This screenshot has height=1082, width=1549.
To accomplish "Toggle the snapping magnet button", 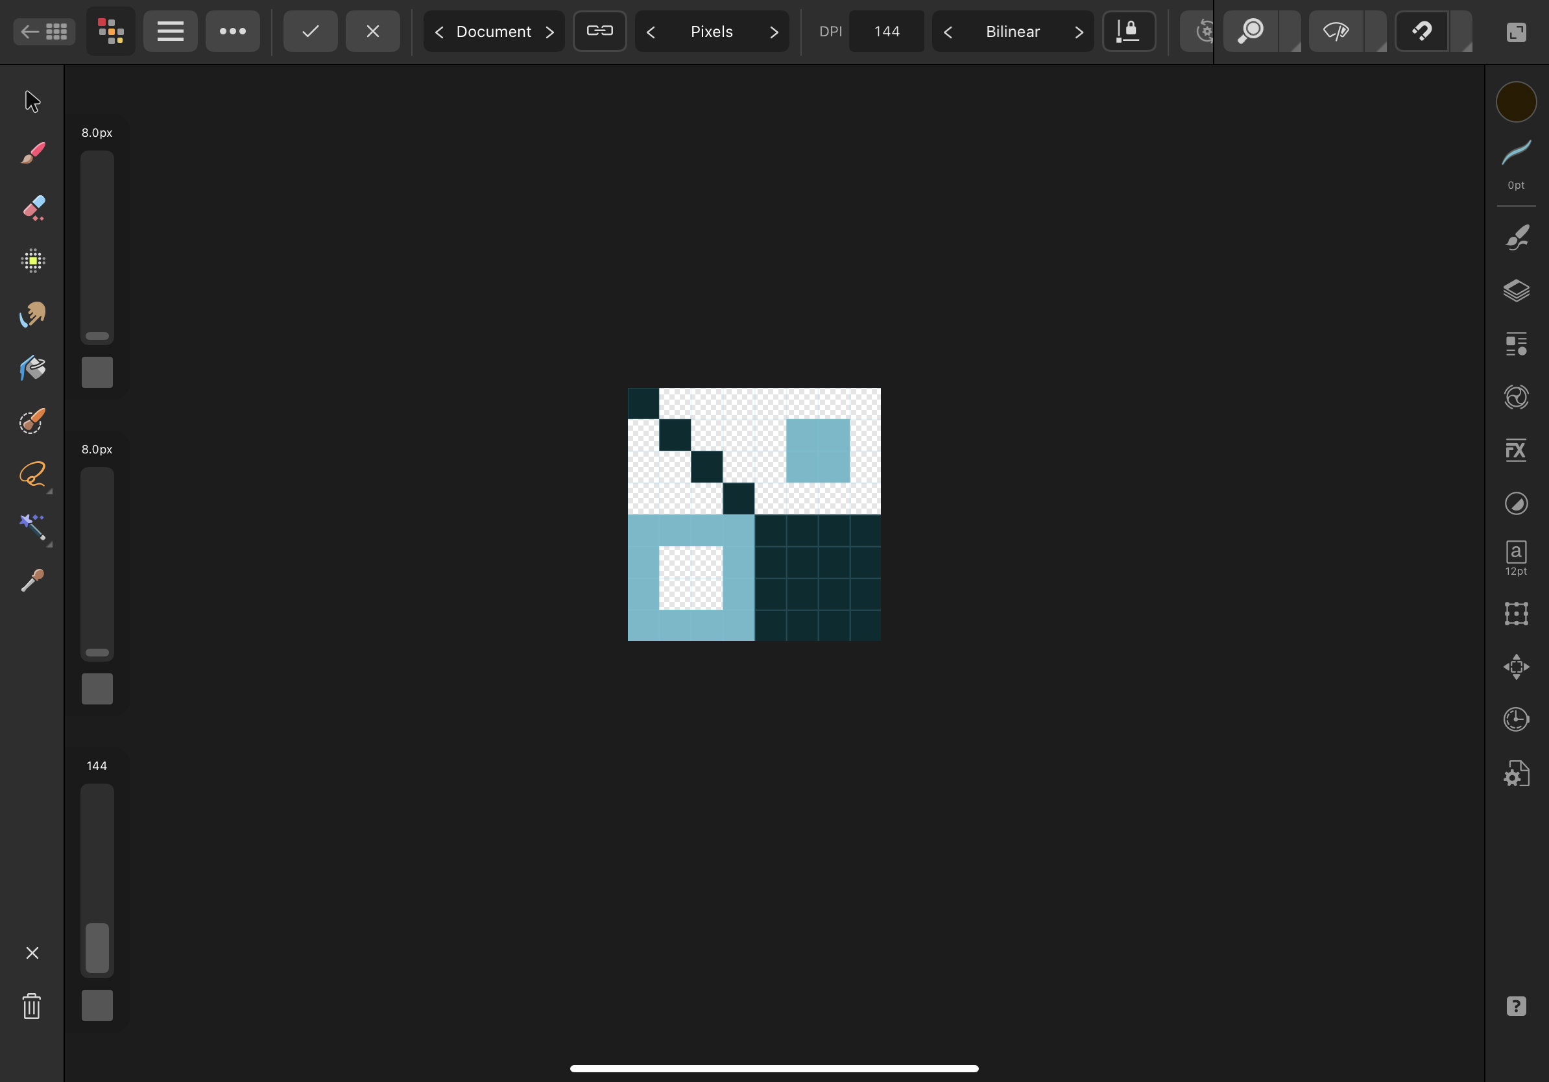I will pos(1421,31).
